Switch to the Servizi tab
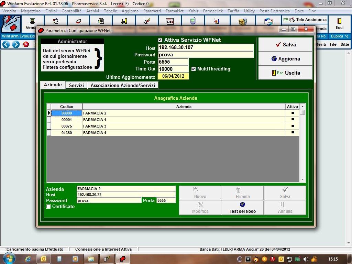The height and width of the screenshot is (264, 352). pyautogui.click(x=76, y=85)
